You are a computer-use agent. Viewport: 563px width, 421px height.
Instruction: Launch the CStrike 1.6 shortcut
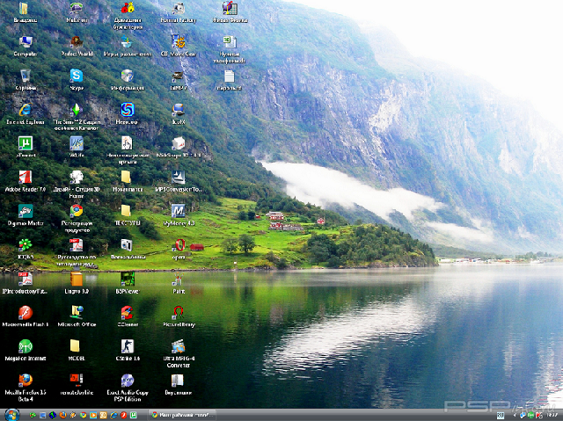point(127,346)
